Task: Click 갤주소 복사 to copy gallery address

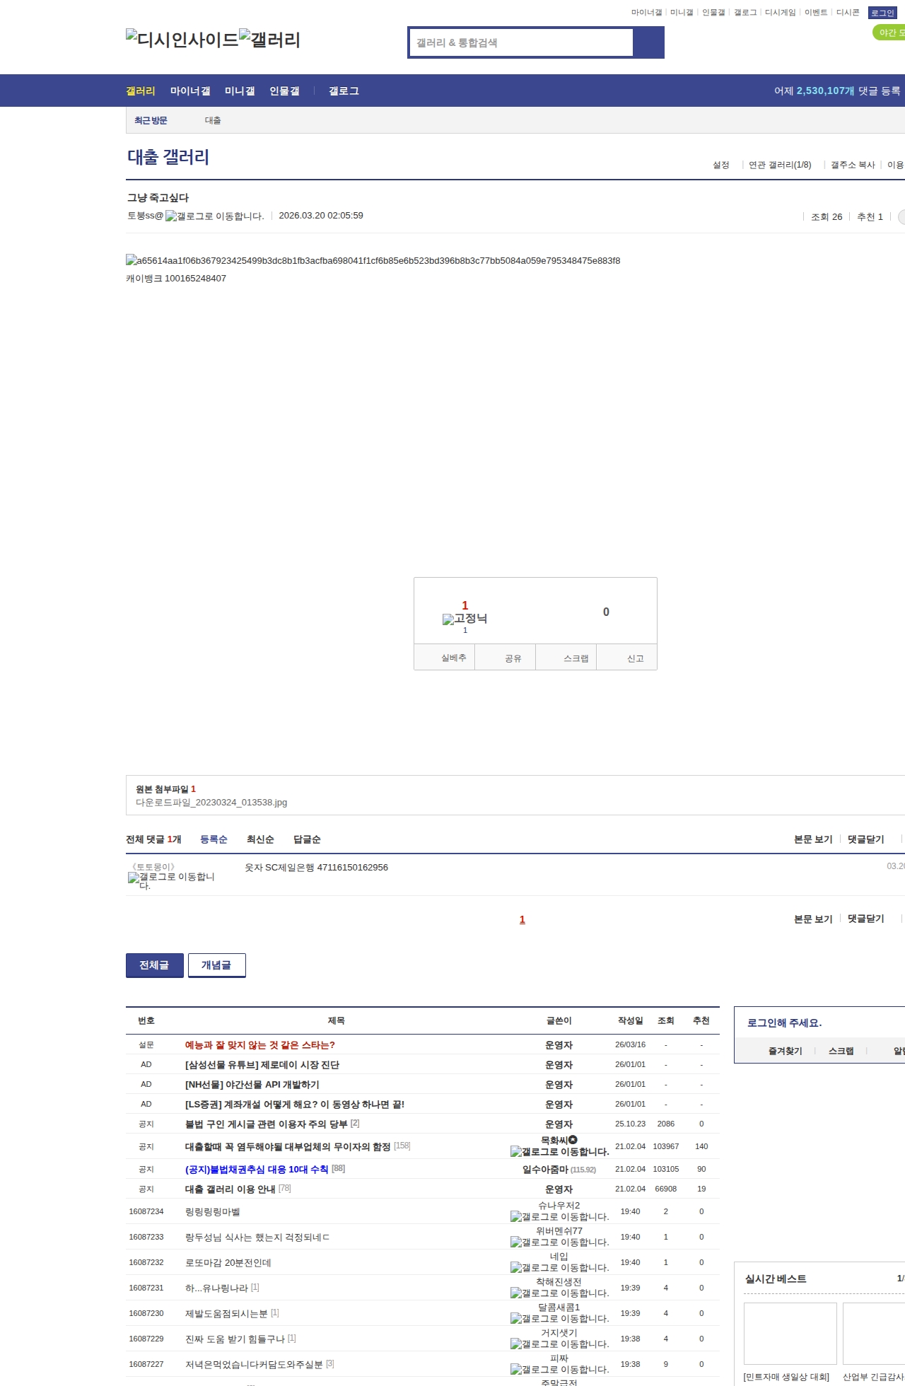Action: tap(853, 165)
